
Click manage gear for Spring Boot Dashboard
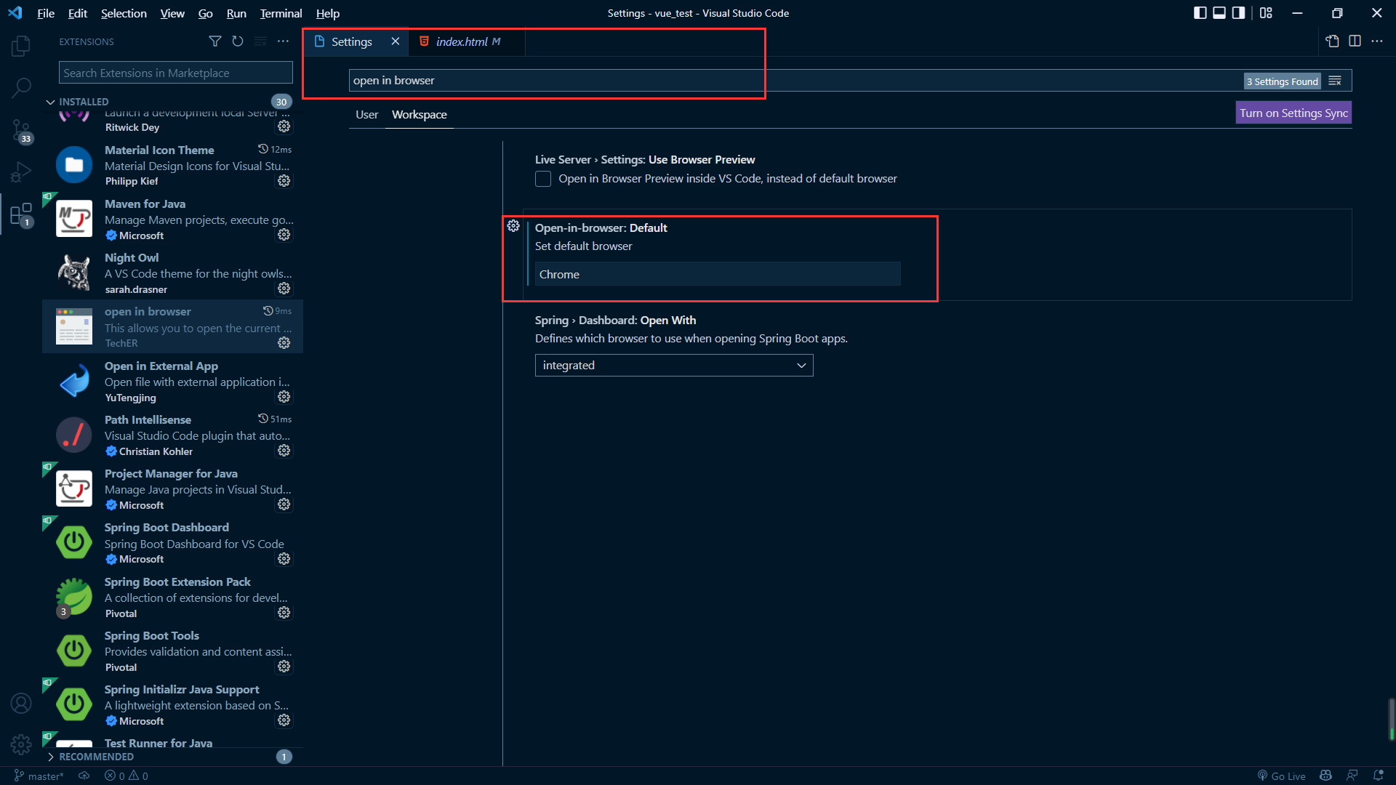click(284, 558)
